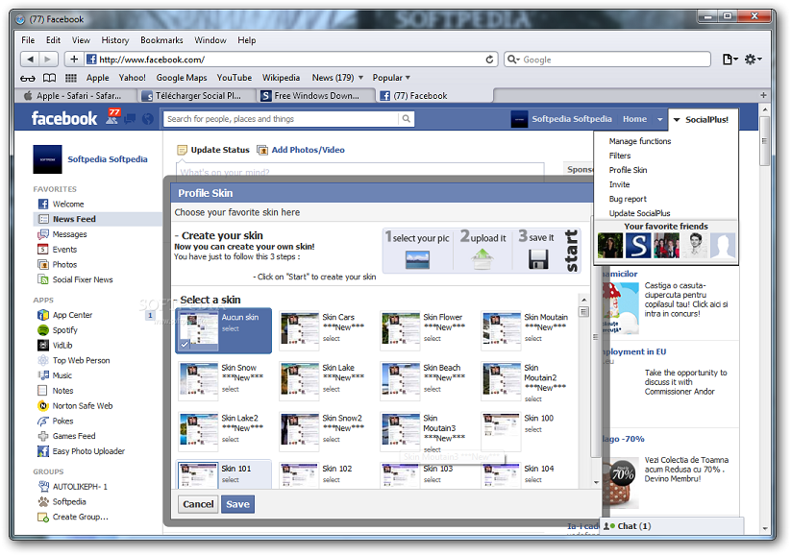Choose 'Manage functions' from the SocialPlus menu
The height and width of the screenshot is (555, 791).
click(640, 141)
